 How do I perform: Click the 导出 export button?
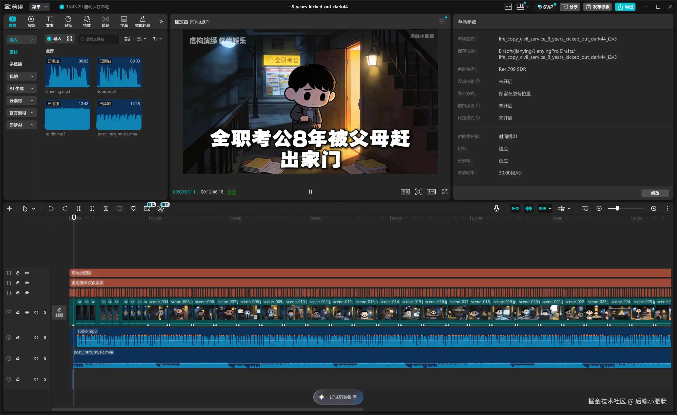pyautogui.click(x=625, y=7)
